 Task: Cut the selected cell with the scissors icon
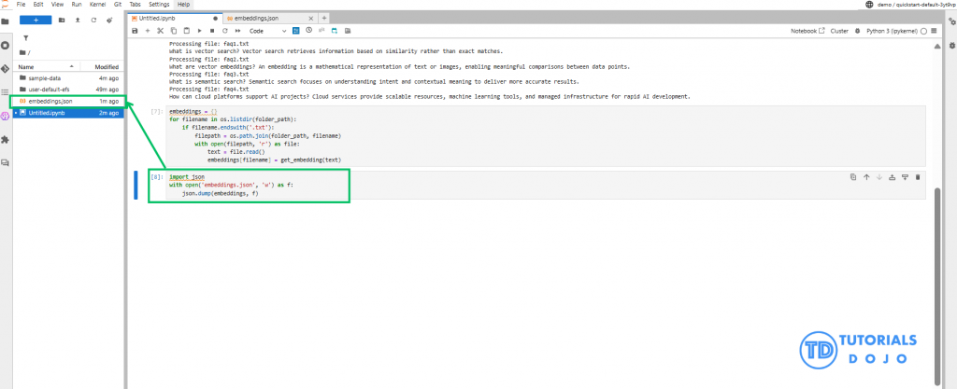point(161,31)
